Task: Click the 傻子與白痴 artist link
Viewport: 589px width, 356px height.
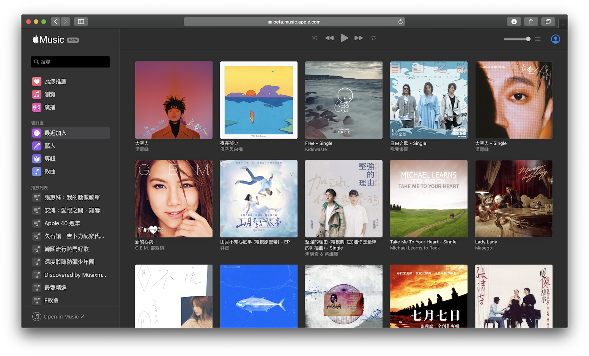Action: 232,149
